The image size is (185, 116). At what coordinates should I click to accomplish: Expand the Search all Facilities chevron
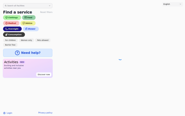50,6
